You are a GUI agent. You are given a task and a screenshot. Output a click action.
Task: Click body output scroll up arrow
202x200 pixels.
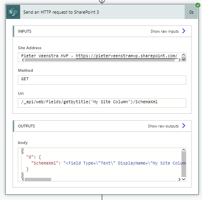(x=183, y=150)
